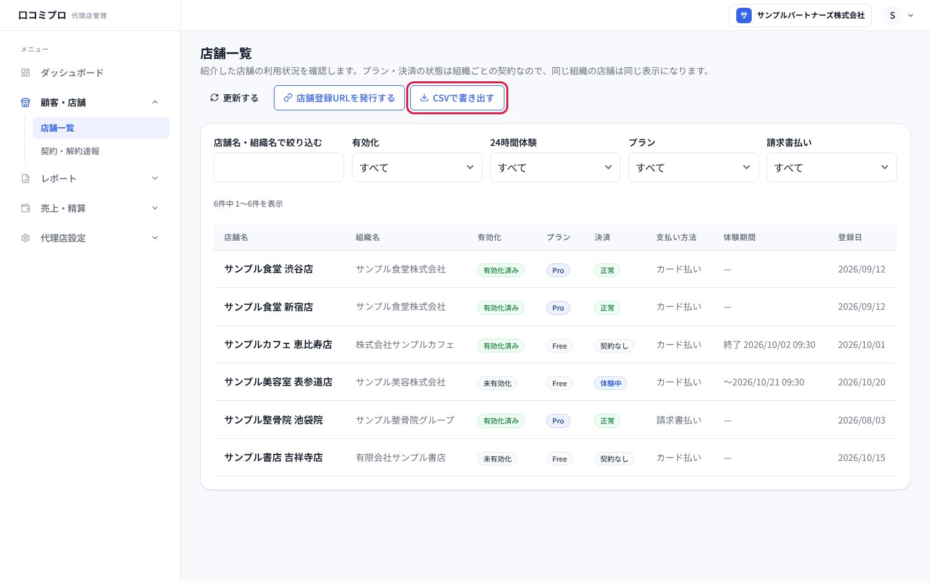Click 終了 2026/10/02 09:30 trial period cell
This screenshot has width=930, height=581.
pyautogui.click(x=769, y=345)
